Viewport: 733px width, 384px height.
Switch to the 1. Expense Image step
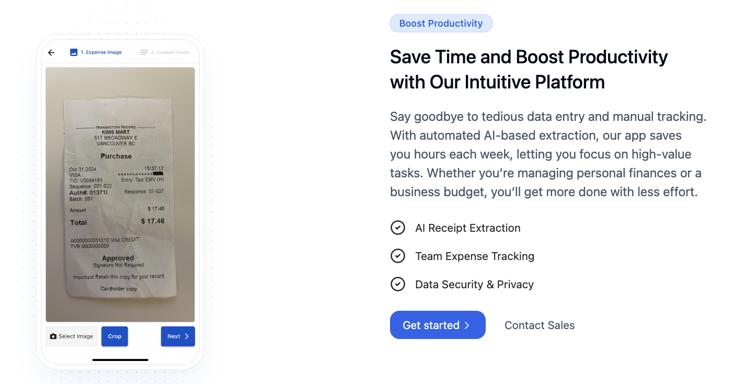click(96, 52)
